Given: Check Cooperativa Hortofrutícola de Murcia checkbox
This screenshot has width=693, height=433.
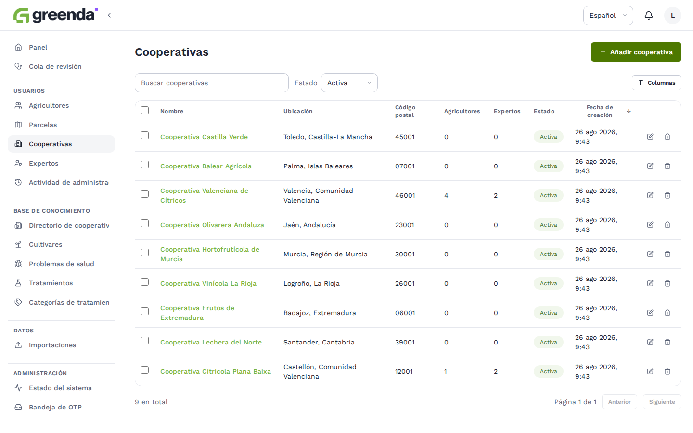Looking at the screenshot, I should (x=145, y=253).
